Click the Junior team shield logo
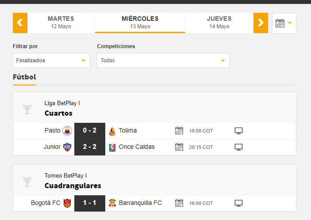 (x=67, y=147)
